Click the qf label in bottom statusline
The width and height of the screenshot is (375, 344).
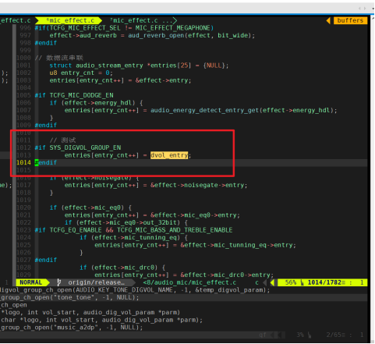[263, 335]
